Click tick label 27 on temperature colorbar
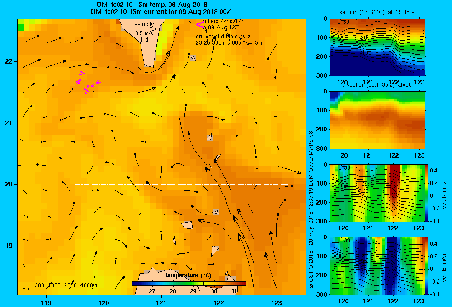Screen dimensions: 452x307 [152, 292]
